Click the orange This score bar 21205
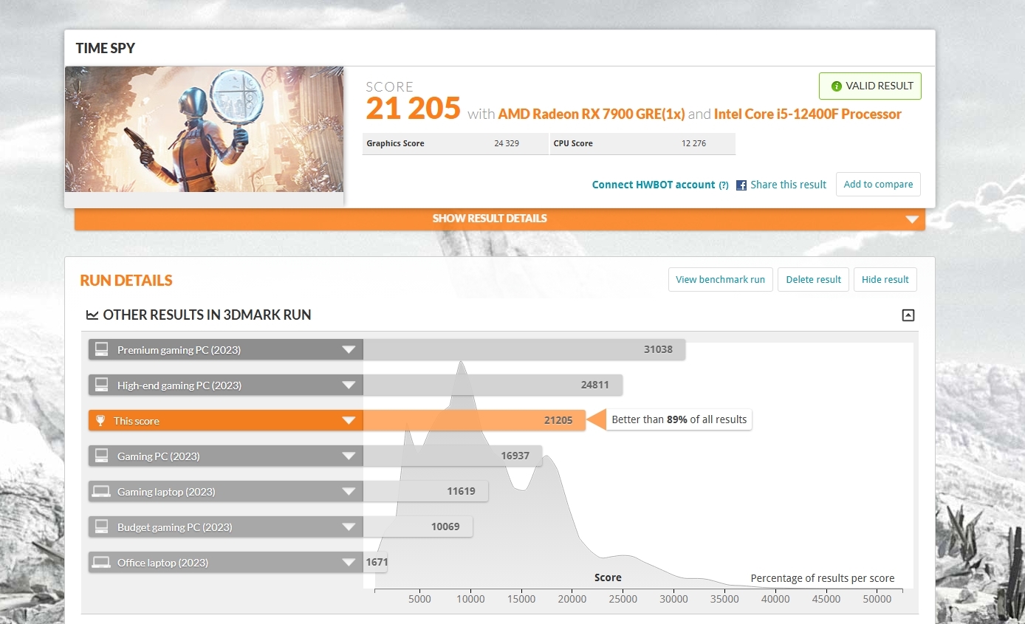The width and height of the screenshot is (1025, 624). 474,420
